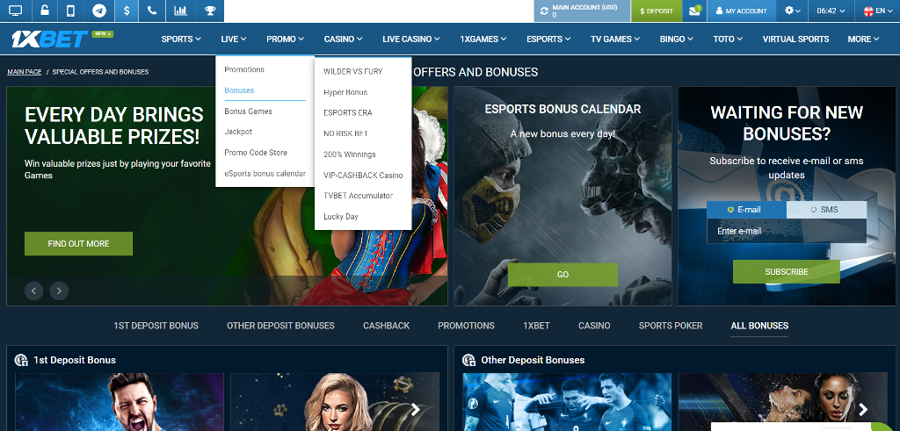Image resolution: width=900 pixels, height=431 pixels.
Task: Open the bar chart statistics icon
Action: point(180,11)
